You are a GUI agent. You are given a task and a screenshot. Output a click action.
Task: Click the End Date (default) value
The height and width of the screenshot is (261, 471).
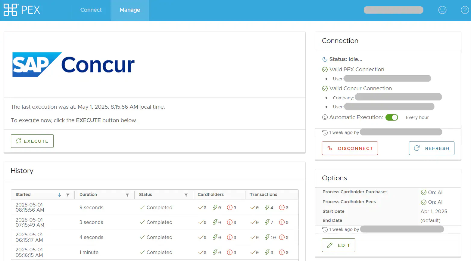click(x=430, y=220)
